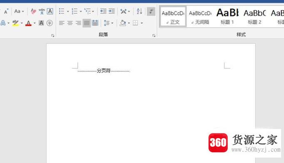
Task: Apply yellow text highlight color
Action: [15, 23]
